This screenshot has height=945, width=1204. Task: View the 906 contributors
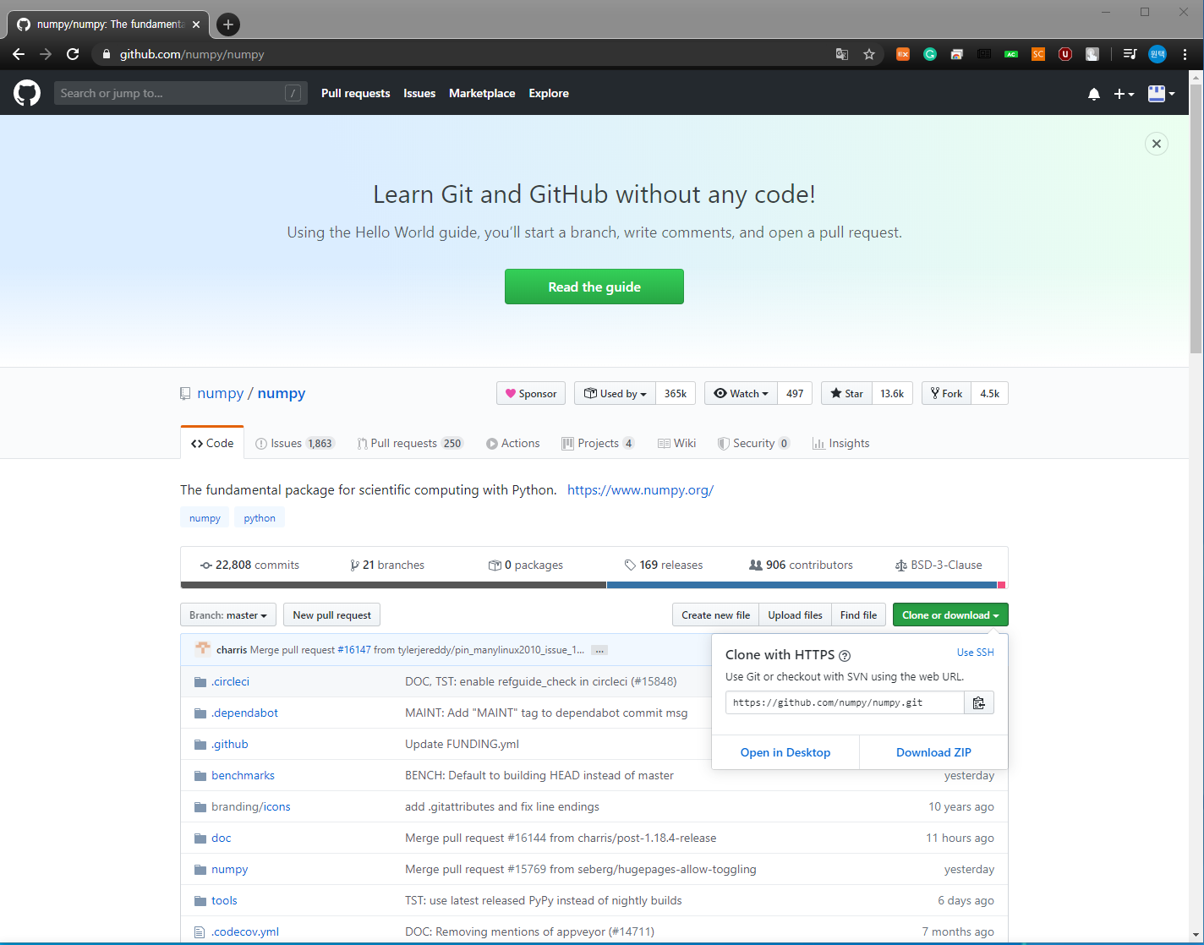[801, 565]
